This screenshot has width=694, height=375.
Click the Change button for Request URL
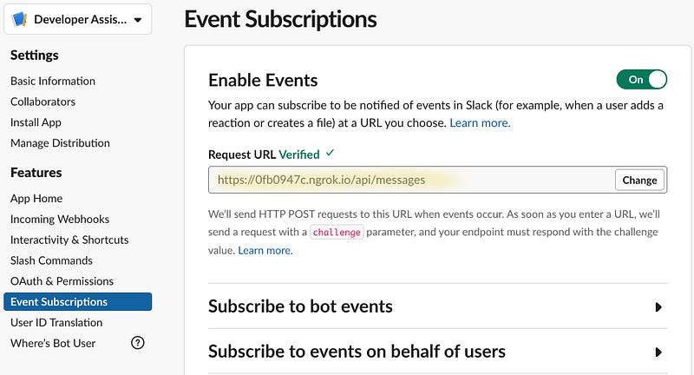[x=639, y=181]
